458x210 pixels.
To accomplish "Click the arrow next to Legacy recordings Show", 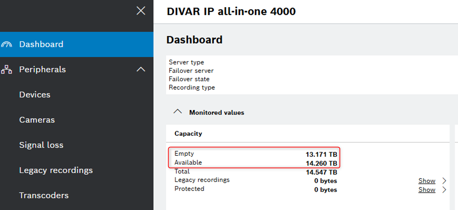I will (444, 181).
